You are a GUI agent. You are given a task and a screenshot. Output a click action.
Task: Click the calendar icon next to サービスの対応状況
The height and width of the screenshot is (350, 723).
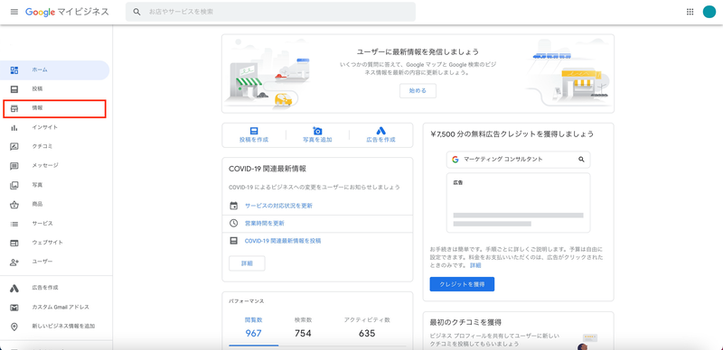click(233, 206)
